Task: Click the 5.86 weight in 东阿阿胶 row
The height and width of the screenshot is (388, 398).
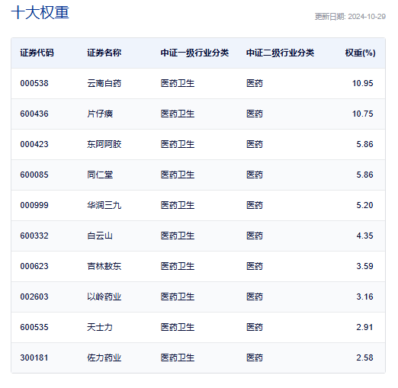Action: 364,144
